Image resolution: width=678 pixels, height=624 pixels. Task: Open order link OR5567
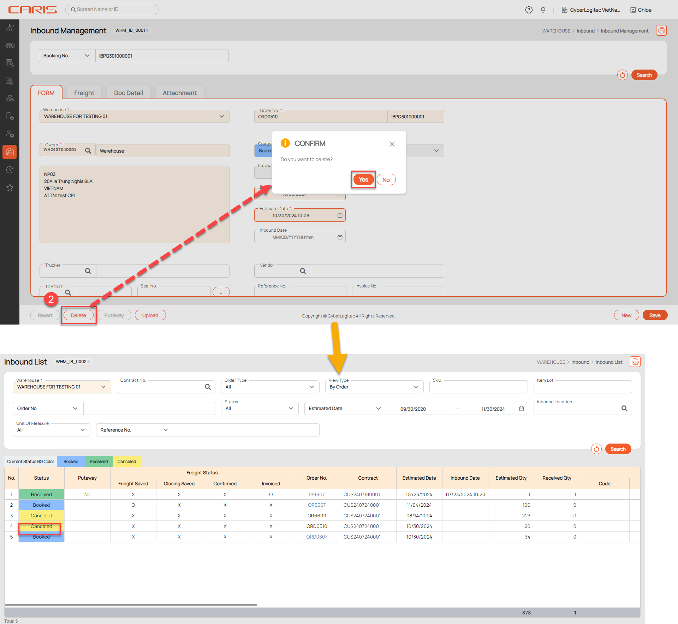tap(317, 505)
